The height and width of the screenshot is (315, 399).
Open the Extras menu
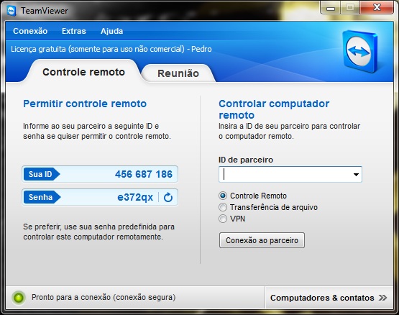(74, 31)
